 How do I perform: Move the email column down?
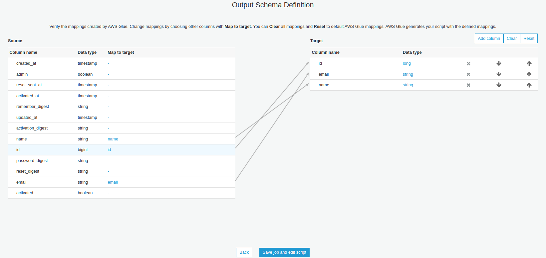click(x=499, y=74)
